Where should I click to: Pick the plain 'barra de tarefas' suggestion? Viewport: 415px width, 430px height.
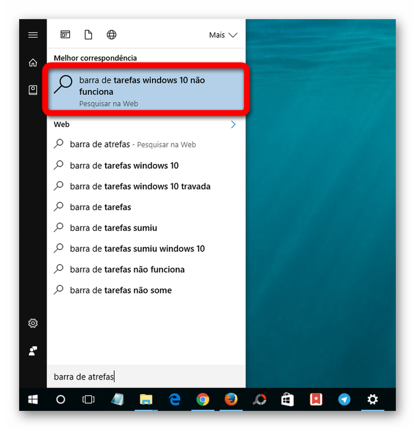[x=146, y=207]
